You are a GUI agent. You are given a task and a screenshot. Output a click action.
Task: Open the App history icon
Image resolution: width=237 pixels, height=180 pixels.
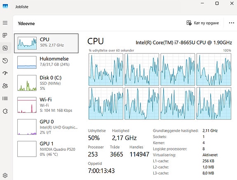tap(5, 61)
